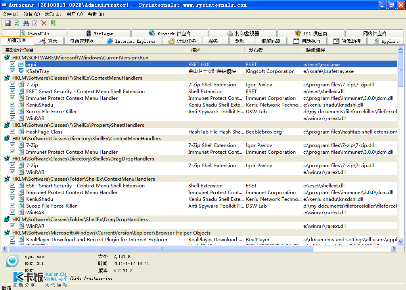The height and width of the screenshot is (290, 406).
Task: Uncheck the KSafeTray autorun entry
Action: click(x=12, y=71)
